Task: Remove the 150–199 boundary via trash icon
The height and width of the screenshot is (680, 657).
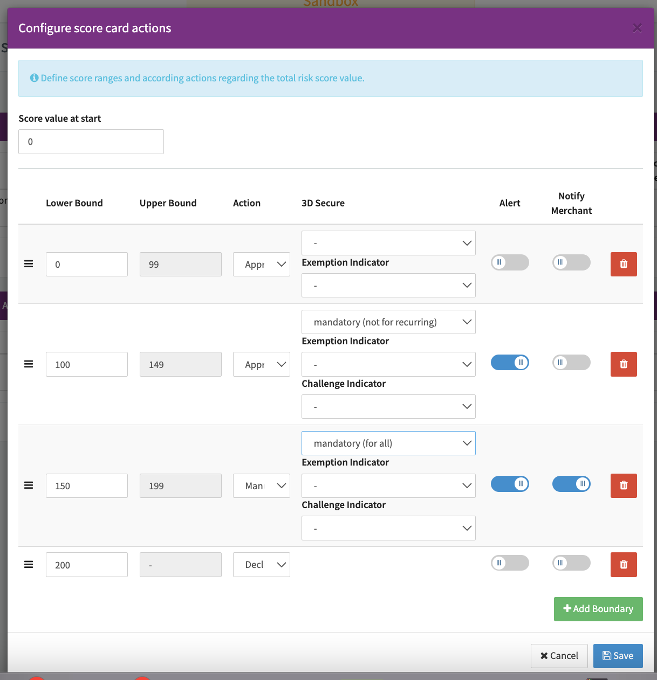Action: (623, 485)
